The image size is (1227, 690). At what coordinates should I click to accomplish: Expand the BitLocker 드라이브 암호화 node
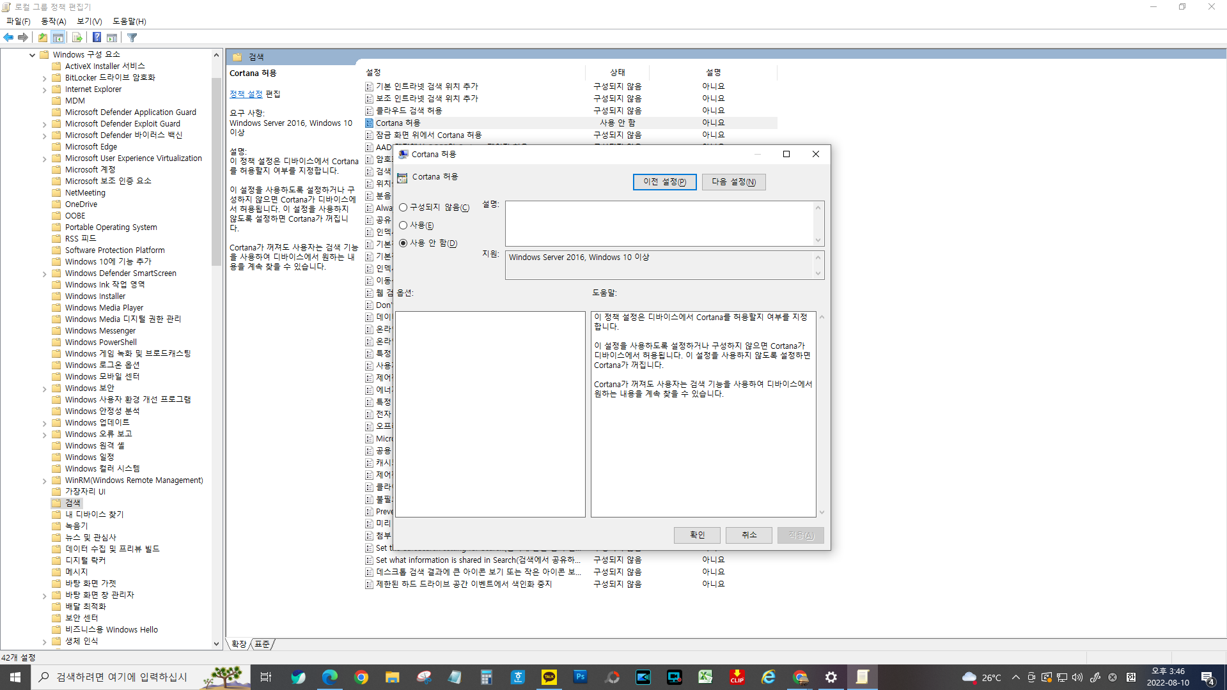(44, 78)
